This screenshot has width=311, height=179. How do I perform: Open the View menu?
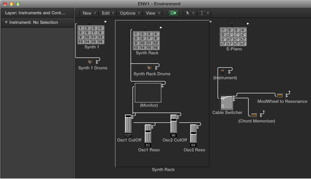[x=153, y=13]
